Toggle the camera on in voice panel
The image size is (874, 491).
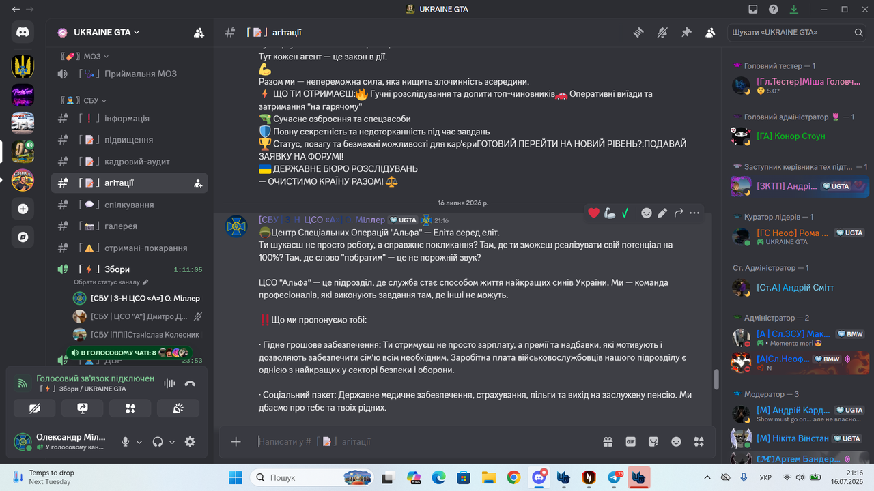click(x=35, y=408)
